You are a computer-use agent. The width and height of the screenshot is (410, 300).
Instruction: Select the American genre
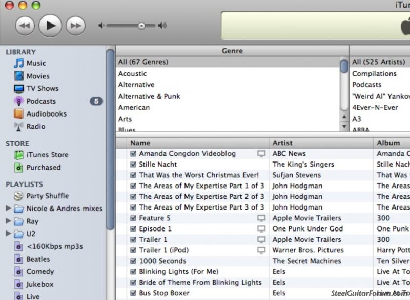228,107
